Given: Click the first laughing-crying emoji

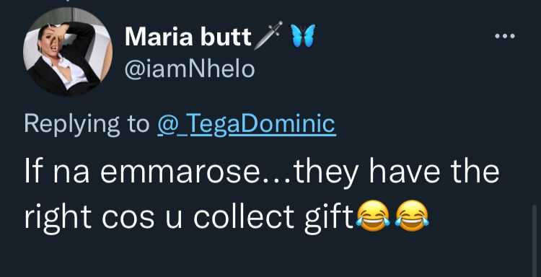Looking at the screenshot, I should (373, 216).
